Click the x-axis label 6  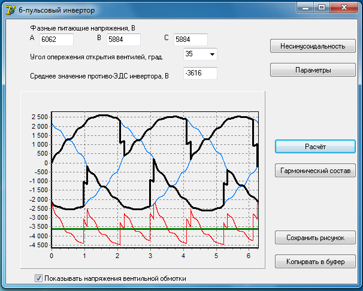point(249,256)
